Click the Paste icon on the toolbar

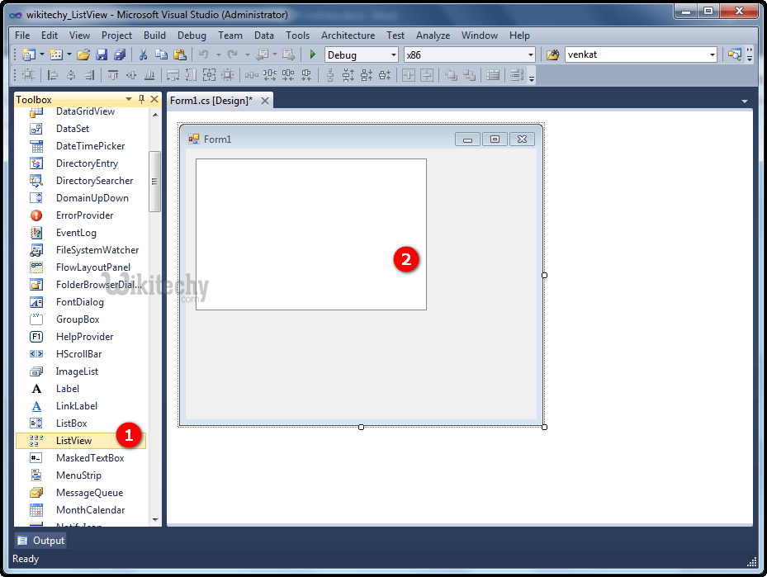(181, 54)
